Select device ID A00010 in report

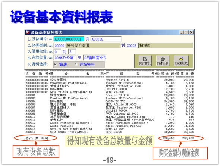31,117
